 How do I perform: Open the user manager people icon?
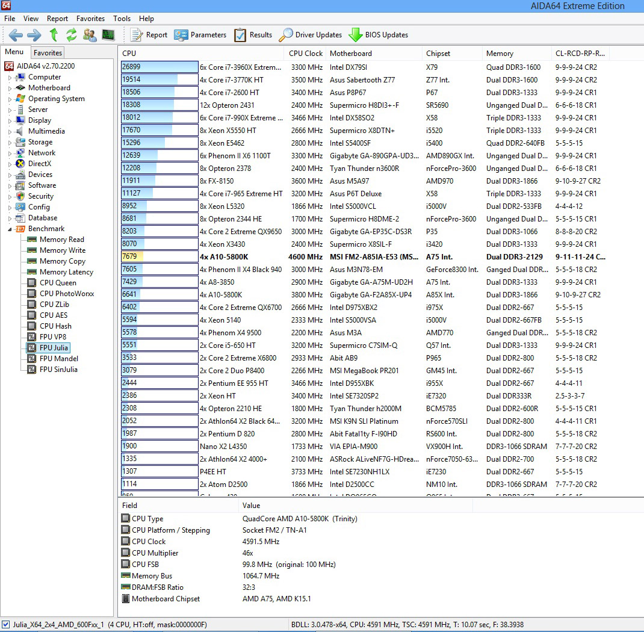(x=90, y=35)
